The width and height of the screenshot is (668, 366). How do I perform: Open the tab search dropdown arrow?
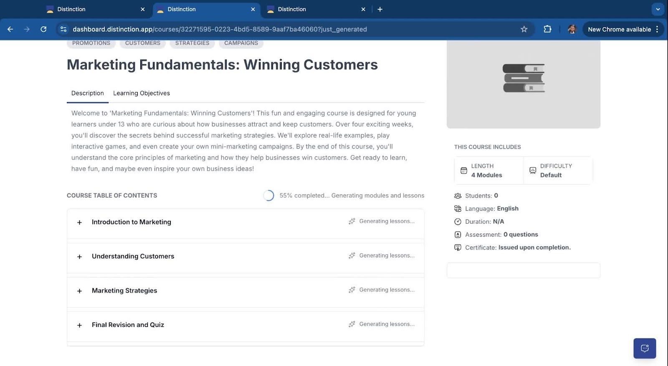point(658,9)
